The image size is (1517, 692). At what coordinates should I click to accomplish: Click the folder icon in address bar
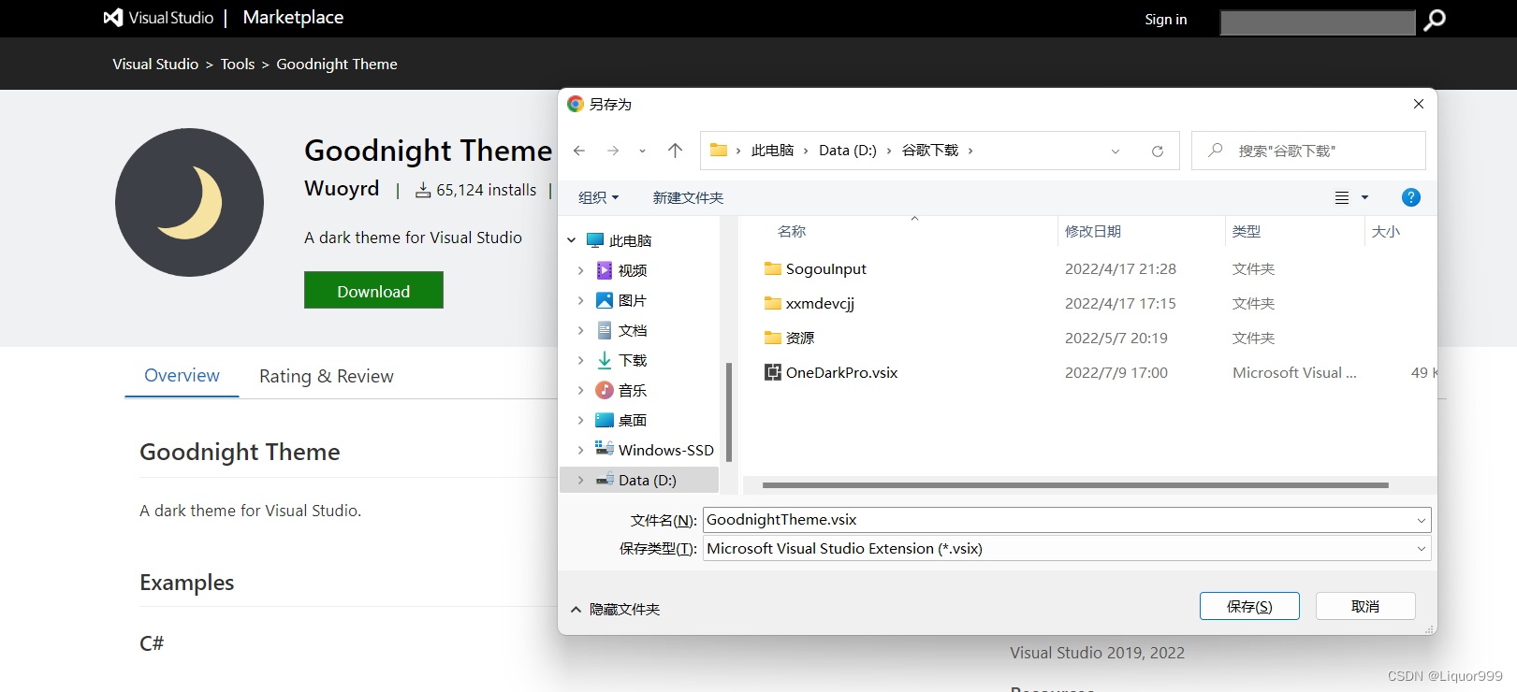coord(719,150)
